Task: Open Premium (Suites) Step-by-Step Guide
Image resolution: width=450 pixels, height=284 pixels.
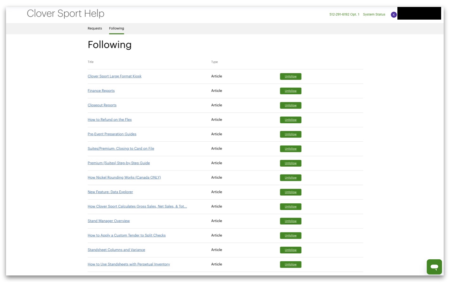Action: tap(119, 163)
